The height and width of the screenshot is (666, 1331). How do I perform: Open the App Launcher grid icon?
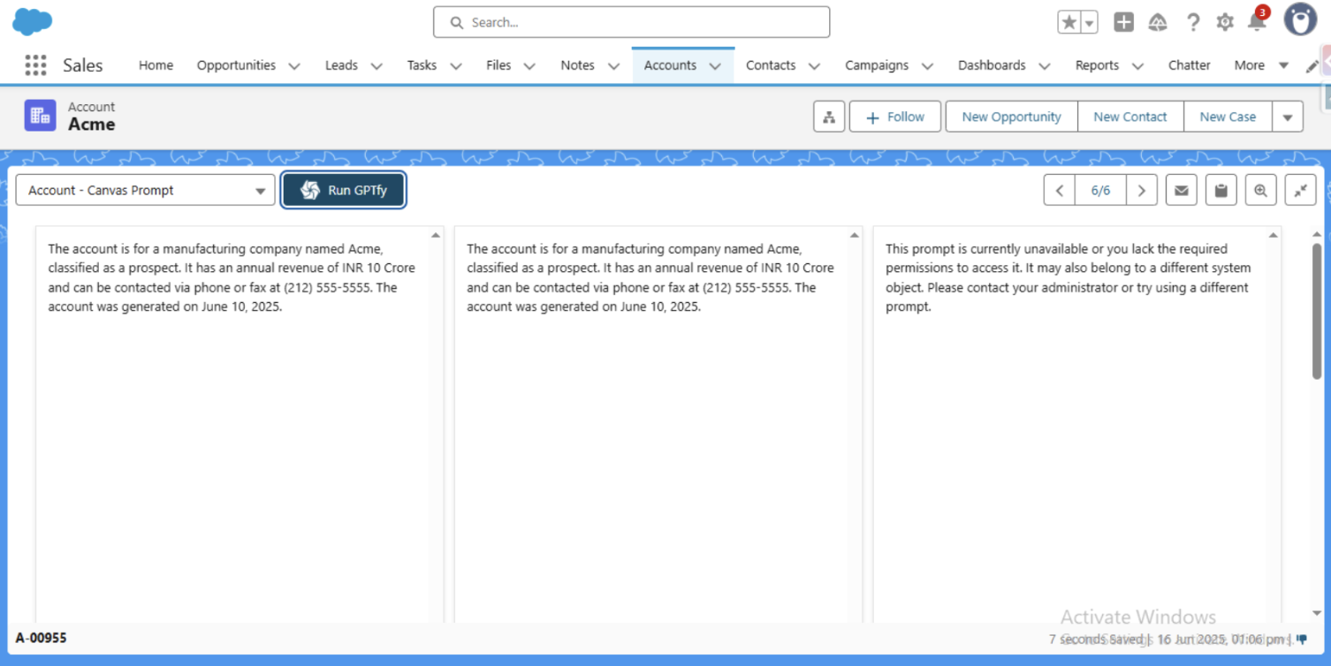(x=35, y=65)
